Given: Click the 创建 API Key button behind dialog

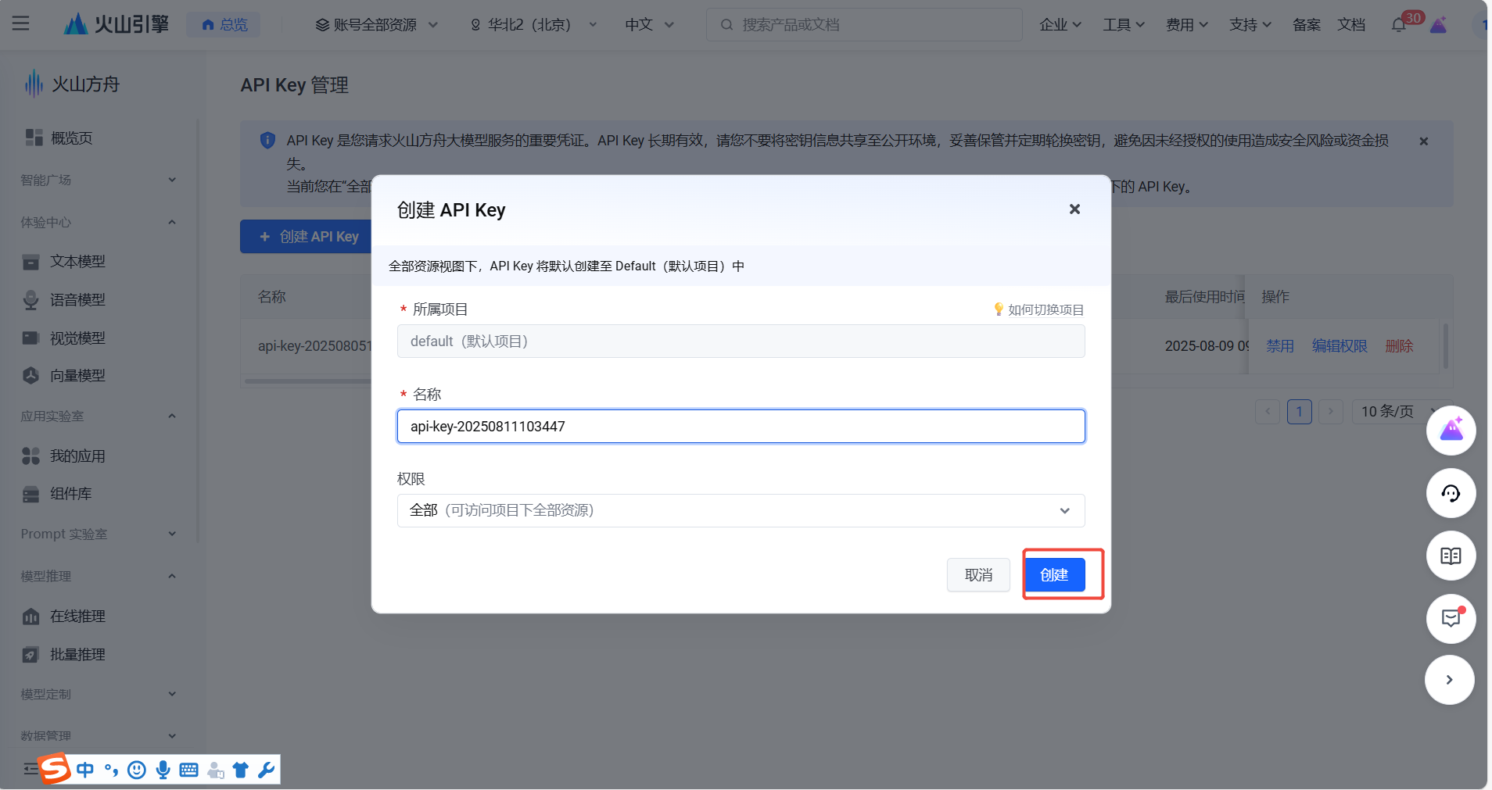Looking at the screenshot, I should point(306,236).
